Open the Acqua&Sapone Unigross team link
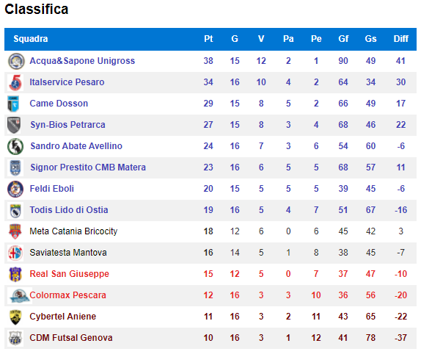 point(82,61)
